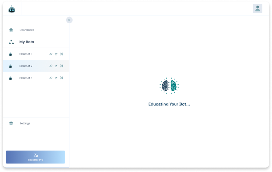The height and width of the screenshot is (172, 272).
Task: Click the edit icon for Chatbot 2
Action: (x=56, y=66)
